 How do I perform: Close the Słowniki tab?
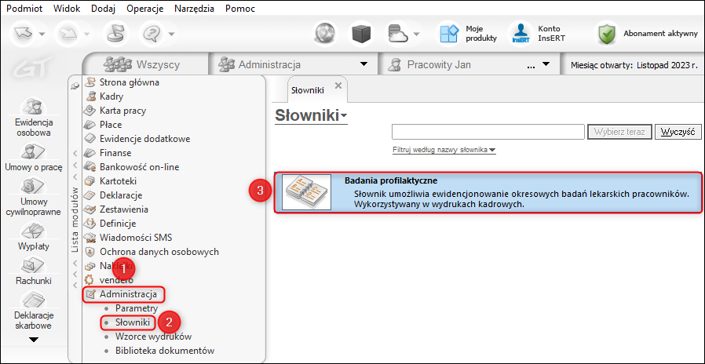click(x=338, y=85)
